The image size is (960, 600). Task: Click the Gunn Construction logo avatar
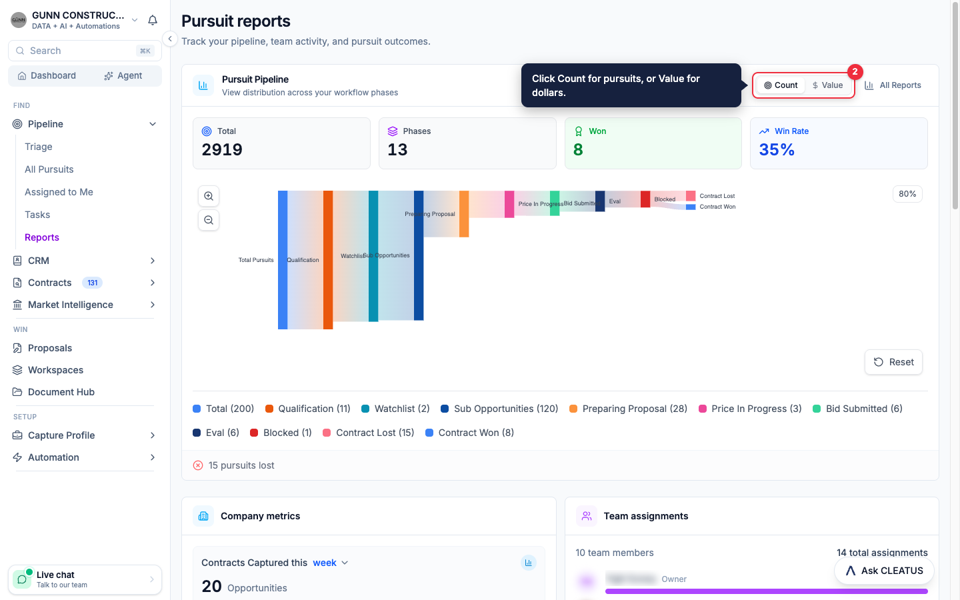[x=19, y=20]
